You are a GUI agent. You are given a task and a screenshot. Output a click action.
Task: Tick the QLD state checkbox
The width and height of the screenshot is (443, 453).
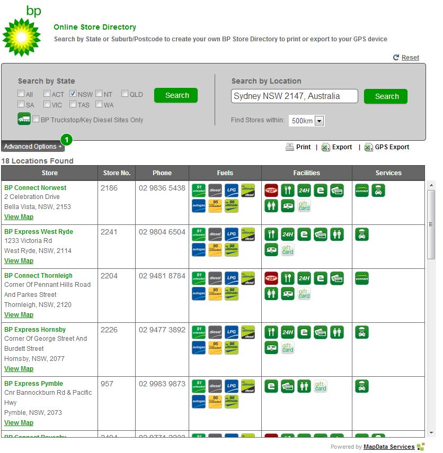[x=125, y=94]
